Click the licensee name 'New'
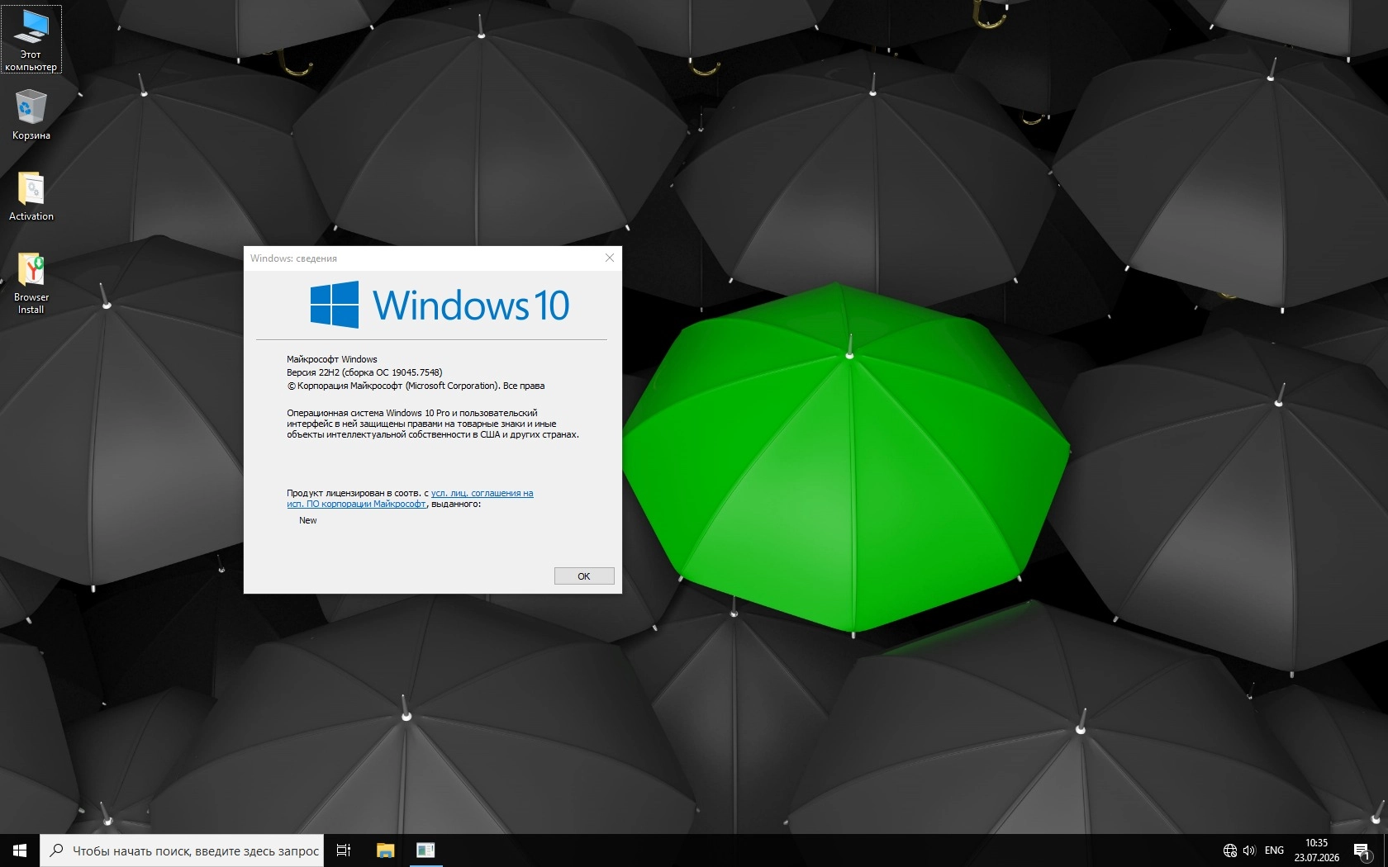This screenshot has height=867, width=1388. pyautogui.click(x=308, y=520)
